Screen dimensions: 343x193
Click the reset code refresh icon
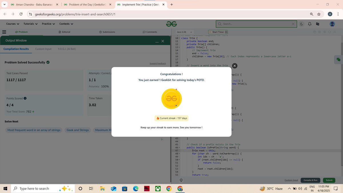tap(330, 32)
